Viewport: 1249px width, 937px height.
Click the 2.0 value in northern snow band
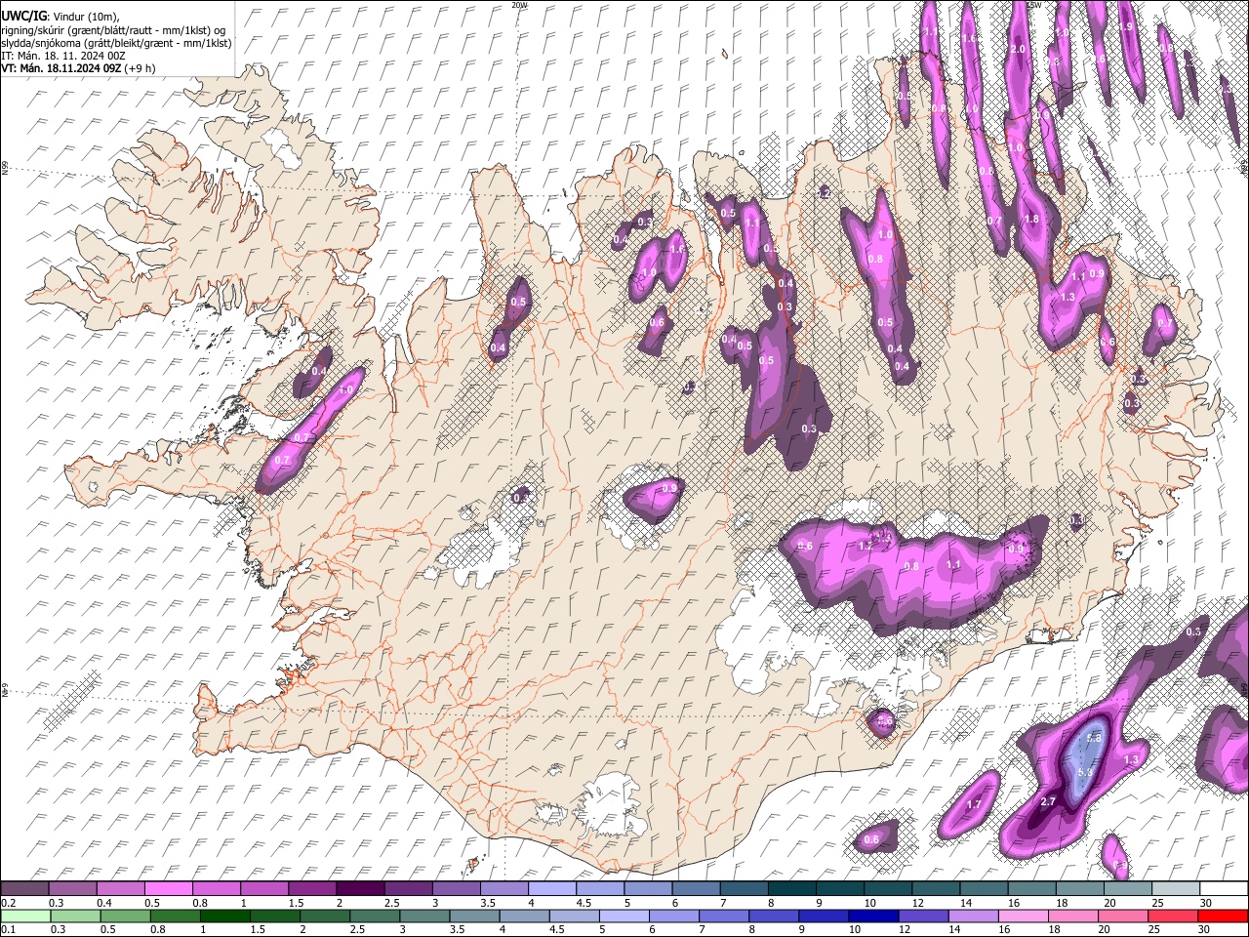pos(1019,49)
